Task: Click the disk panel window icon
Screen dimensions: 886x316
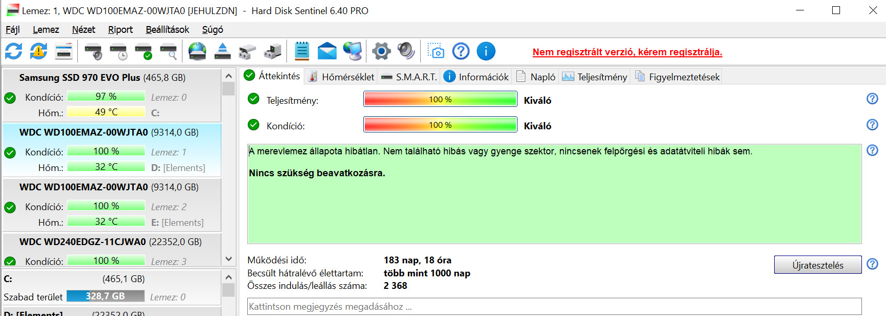Action: tap(64, 51)
